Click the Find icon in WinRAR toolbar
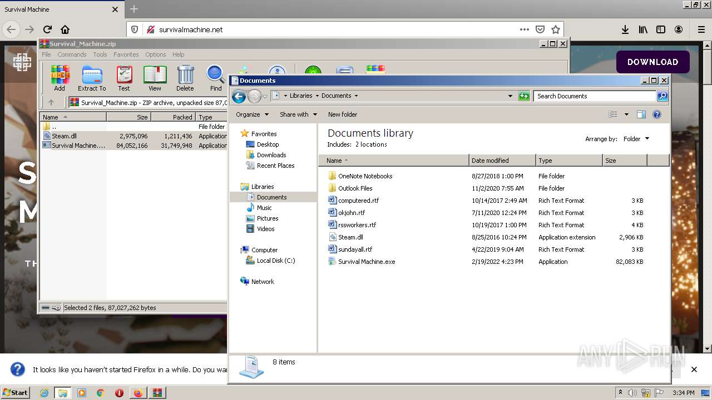Image resolution: width=712 pixels, height=400 pixels. click(216, 78)
